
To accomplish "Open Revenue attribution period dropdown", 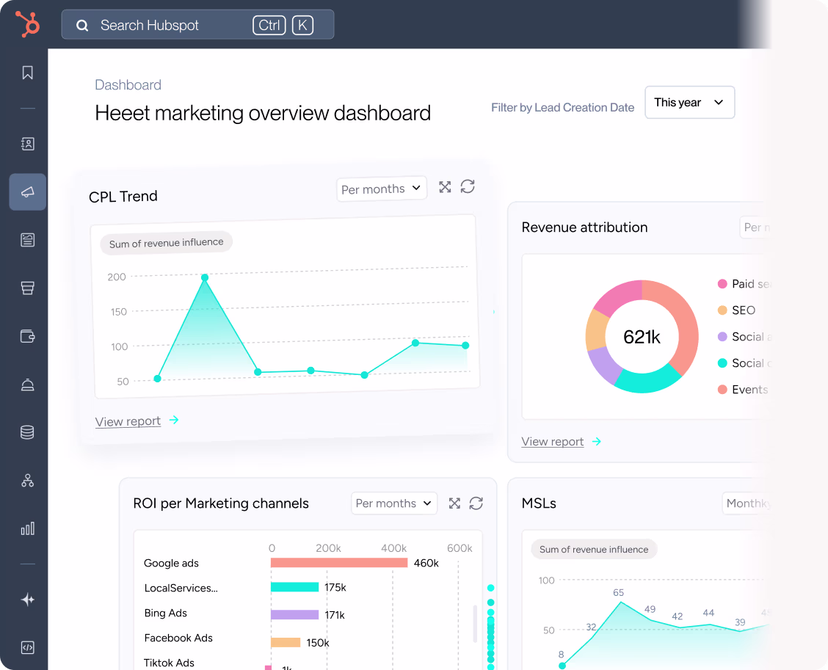I will [x=755, y=227].
